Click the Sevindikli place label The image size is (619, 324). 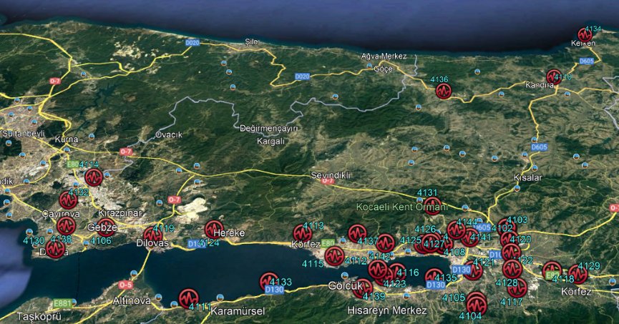(330, 175)
